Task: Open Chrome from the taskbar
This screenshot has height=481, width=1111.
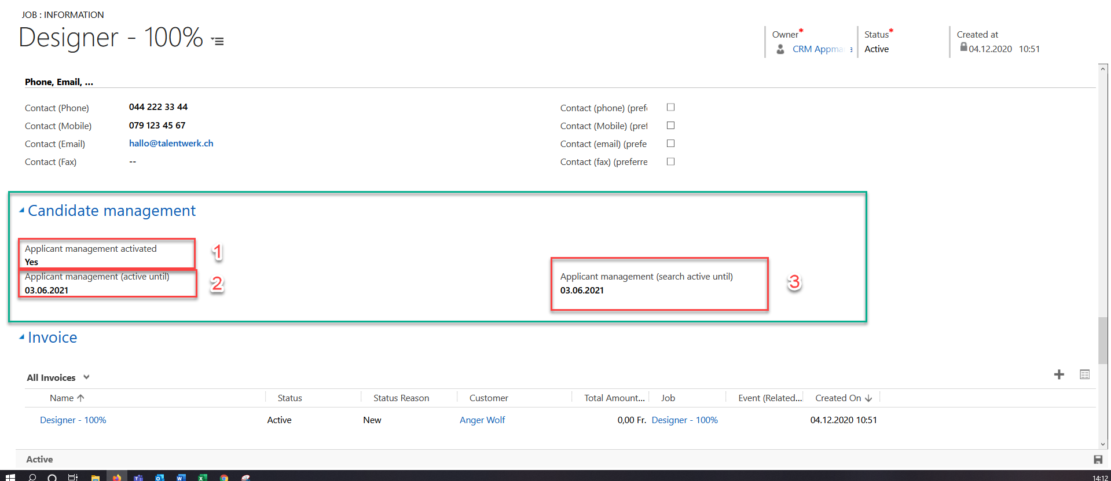Action: point(224,477)
